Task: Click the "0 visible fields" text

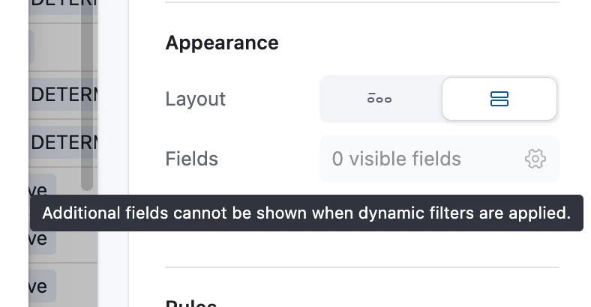Action: point(396,159)
